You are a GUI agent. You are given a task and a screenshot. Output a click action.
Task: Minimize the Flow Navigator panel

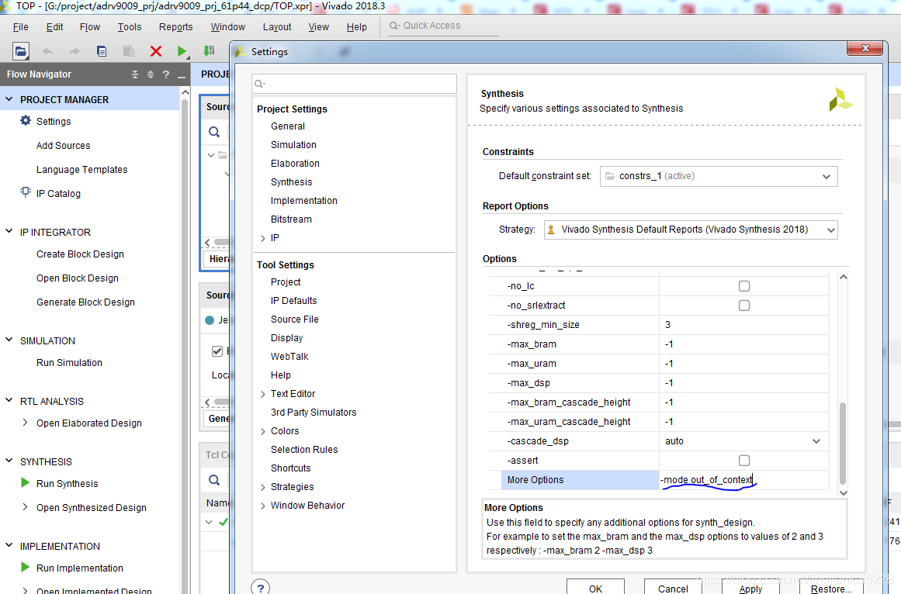[182, 76]
